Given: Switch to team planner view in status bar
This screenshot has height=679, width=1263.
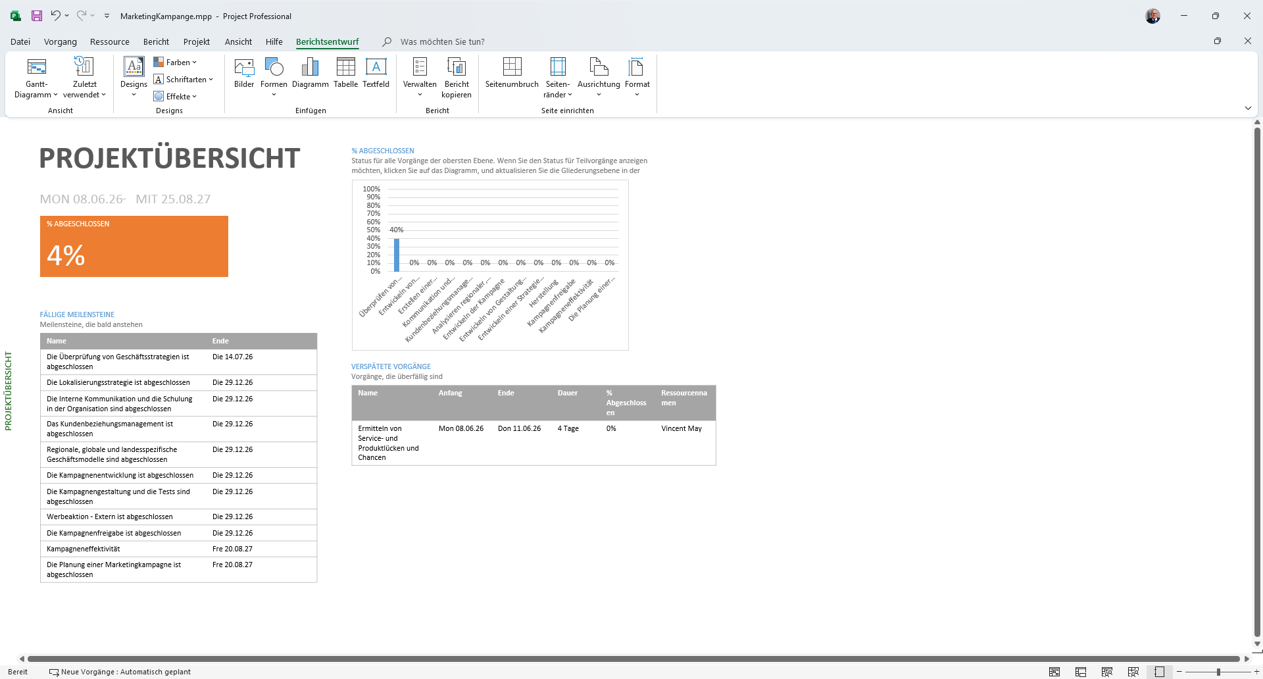Looking at the screenshot, I should tap(1107, 672).
